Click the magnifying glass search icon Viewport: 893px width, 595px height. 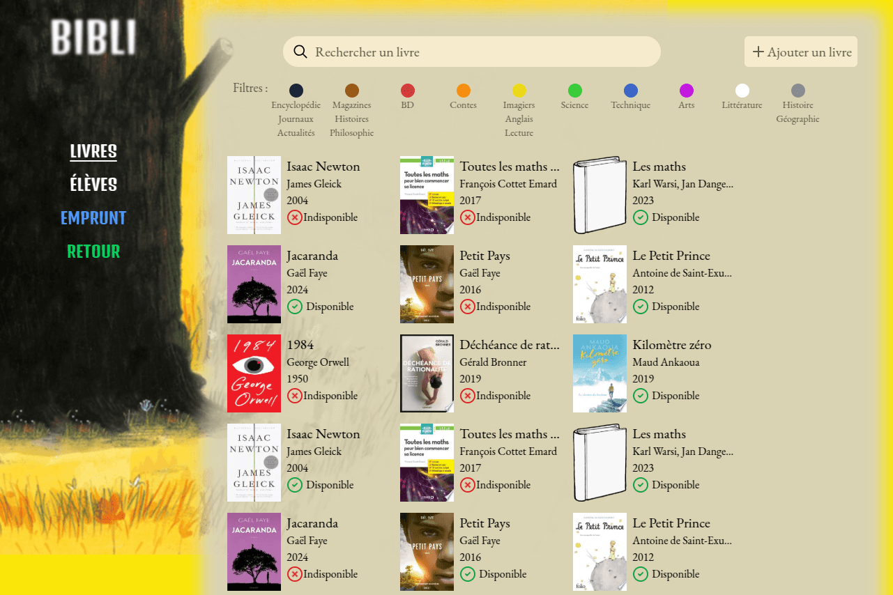click(300, 52)
